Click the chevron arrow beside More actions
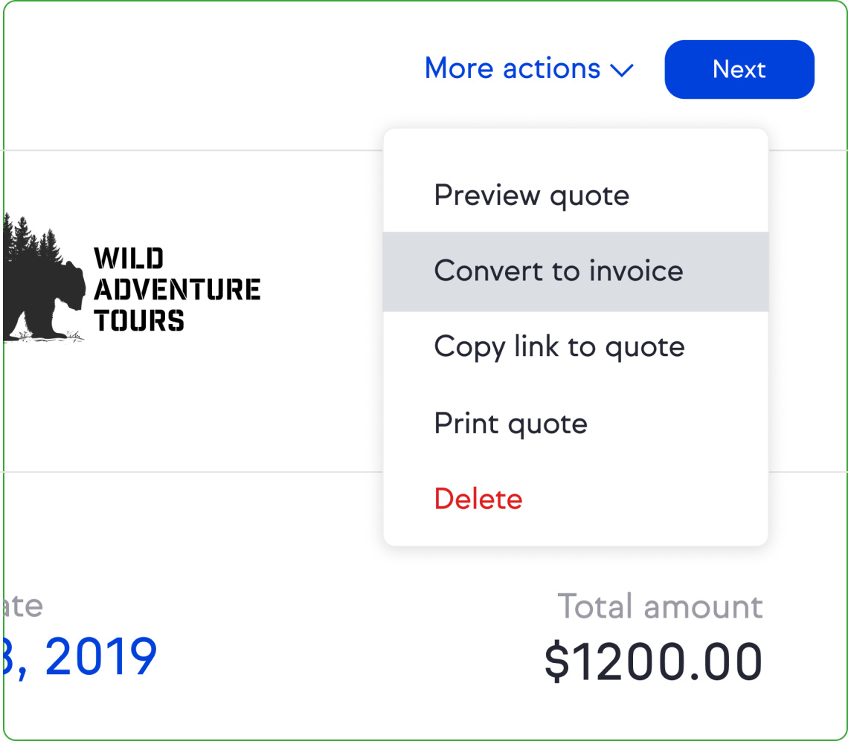Viewport: 848px width, 741px height. 622,71
